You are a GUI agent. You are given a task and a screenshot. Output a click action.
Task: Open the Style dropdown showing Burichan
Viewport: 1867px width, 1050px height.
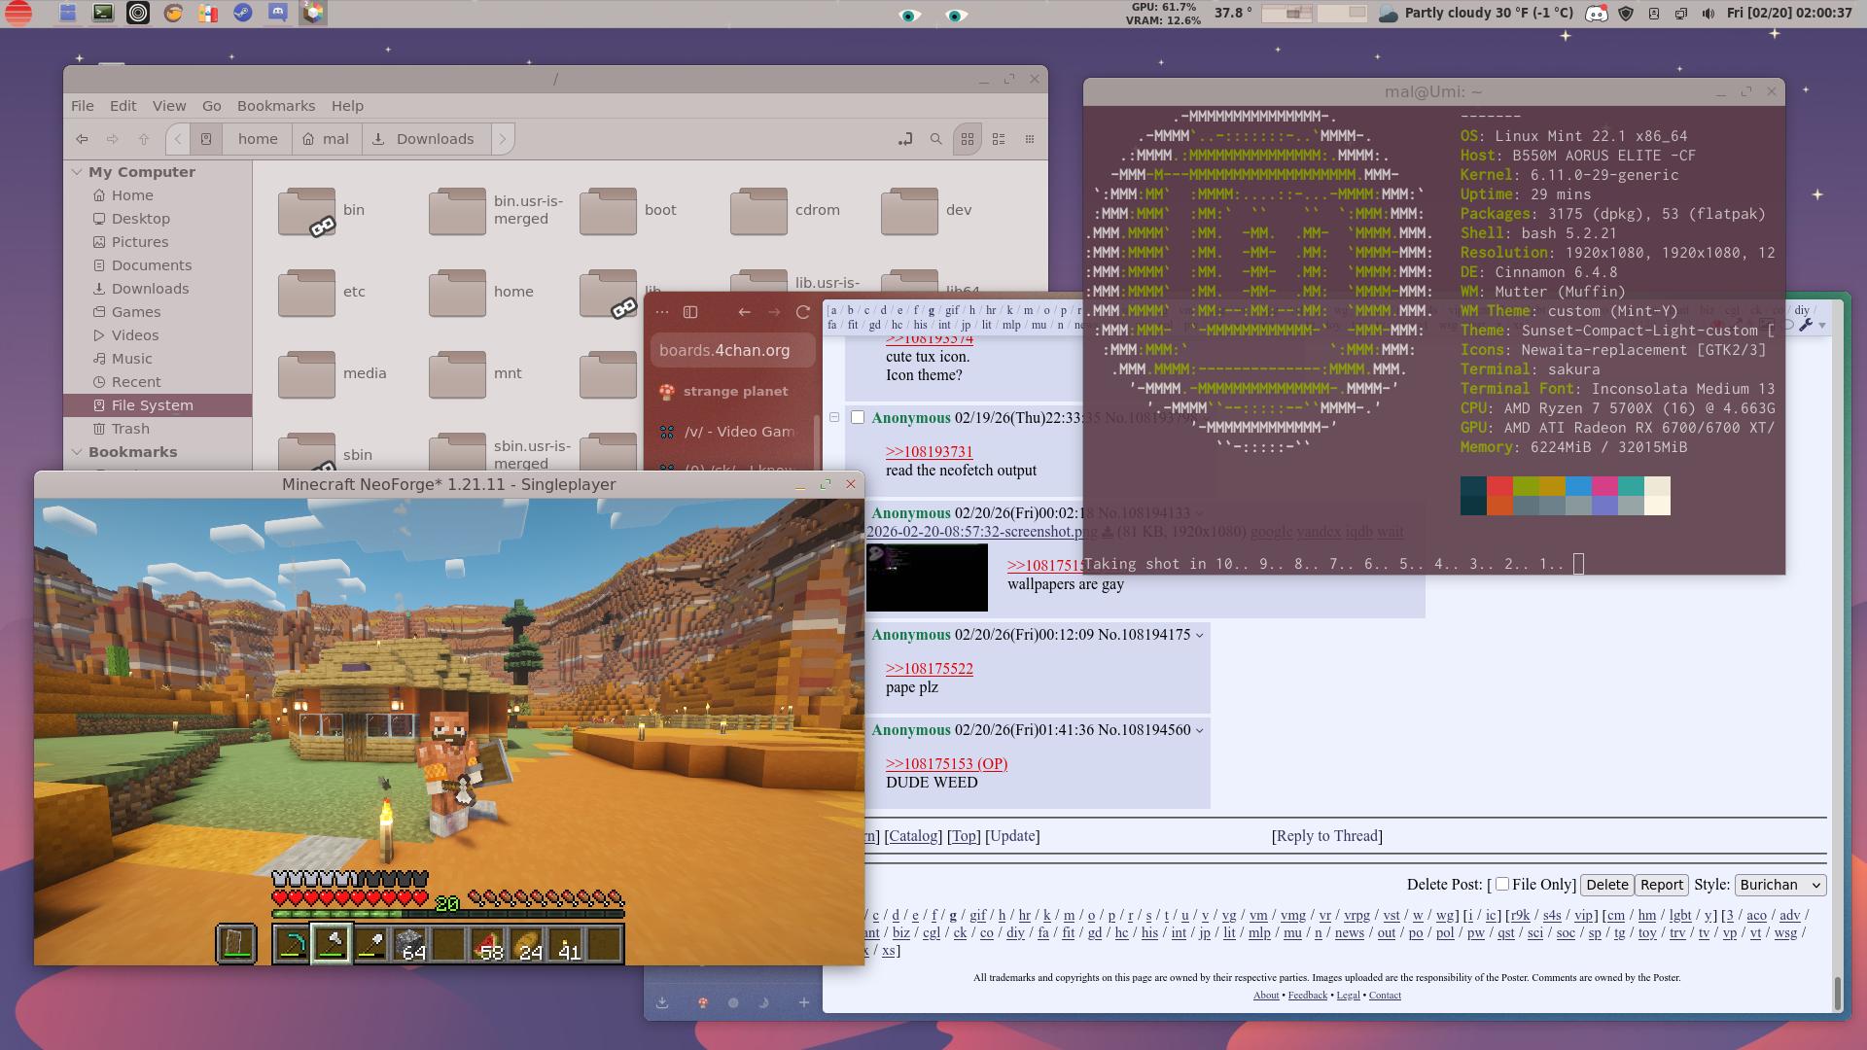pyautogui.click(x=1779, y=885)
